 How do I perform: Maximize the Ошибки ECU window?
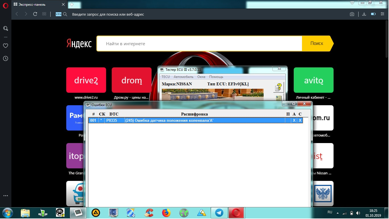click(294, 104)
